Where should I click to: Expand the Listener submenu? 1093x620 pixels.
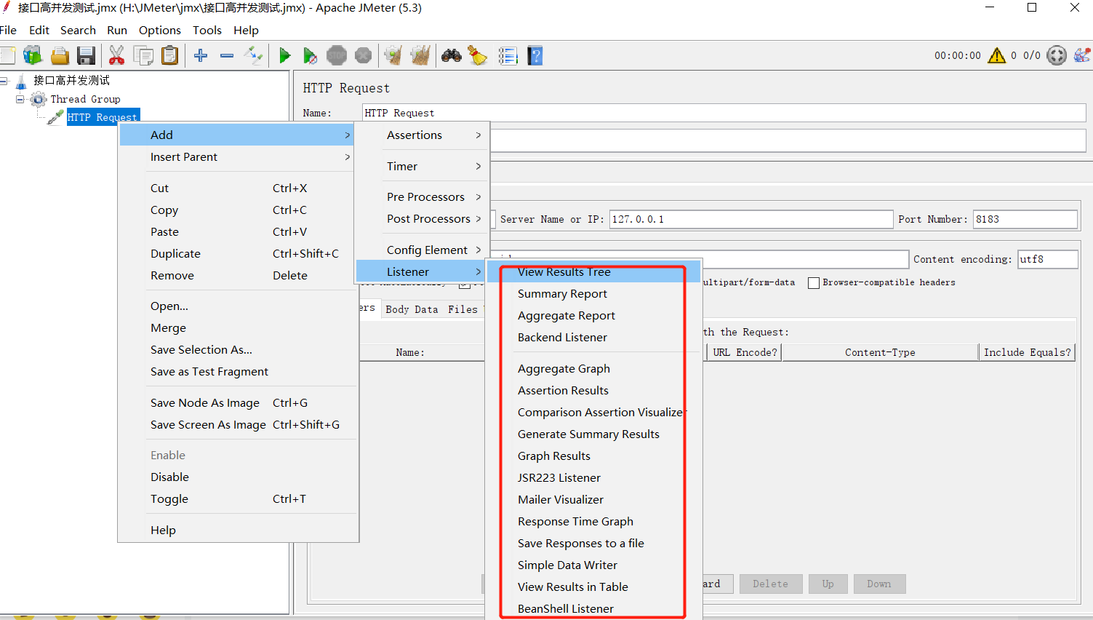pos(421,271)
